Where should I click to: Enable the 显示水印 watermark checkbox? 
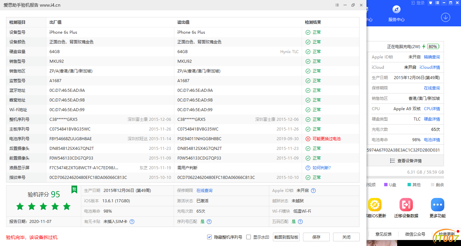point(249,237)
